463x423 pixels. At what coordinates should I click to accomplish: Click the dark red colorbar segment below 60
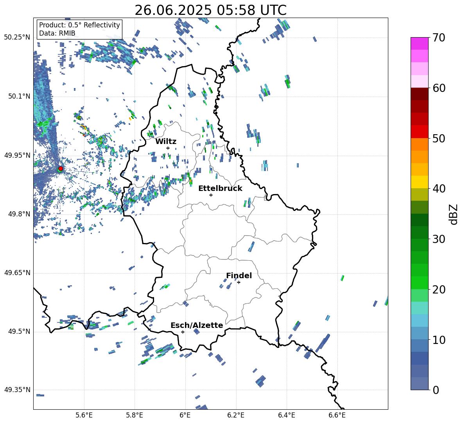pos(420,94)
